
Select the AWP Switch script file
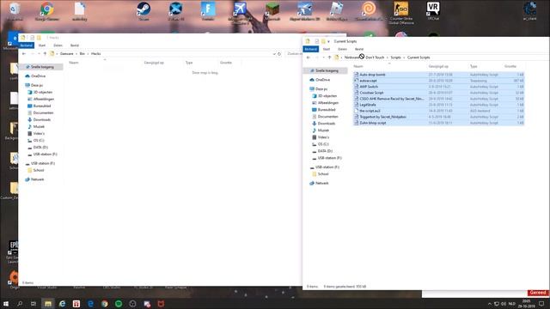click(x=369, y=87)
